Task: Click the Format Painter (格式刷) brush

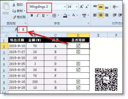Action: (x=19, y=17)
